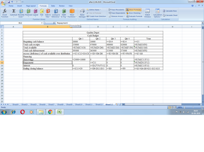Save the workbook from quick access toolbar

pos(9,2)
